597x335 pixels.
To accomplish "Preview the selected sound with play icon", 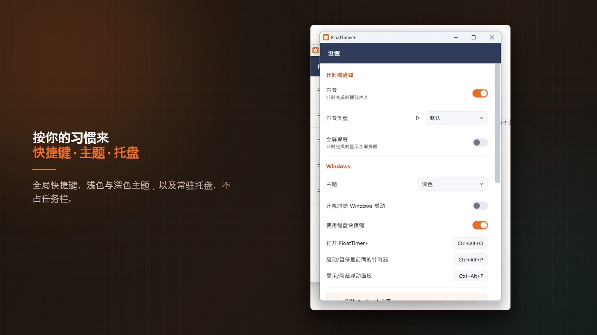I will (418, 118).
